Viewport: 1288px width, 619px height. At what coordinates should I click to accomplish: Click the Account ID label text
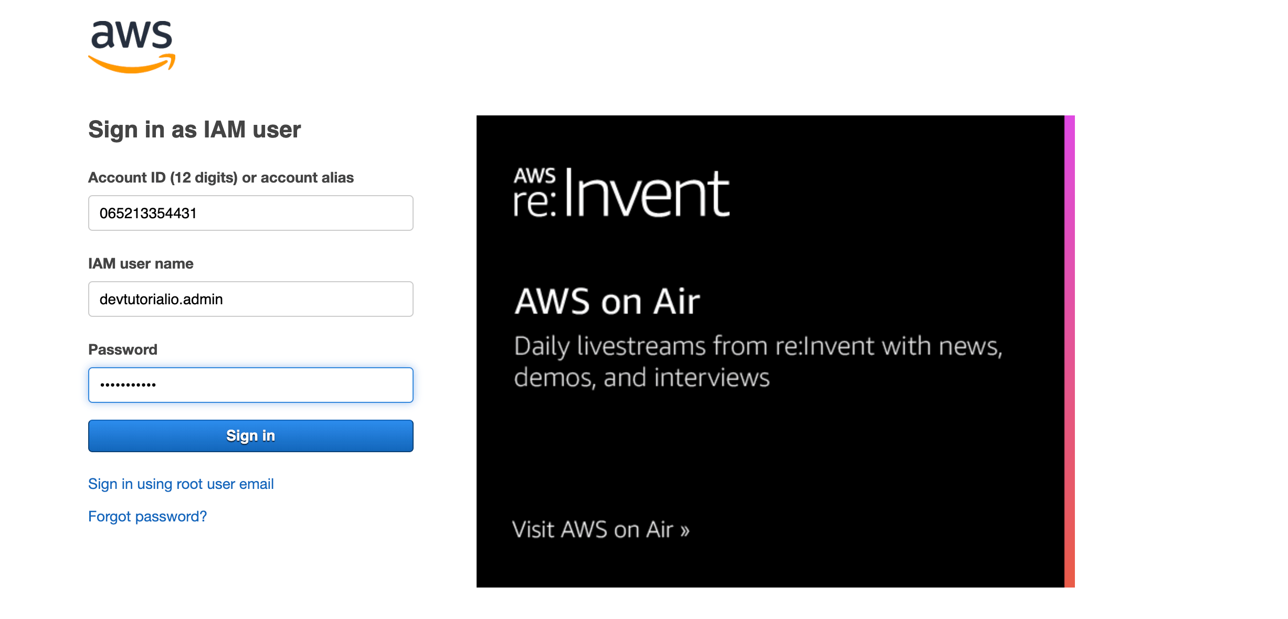tap(221, 177)
